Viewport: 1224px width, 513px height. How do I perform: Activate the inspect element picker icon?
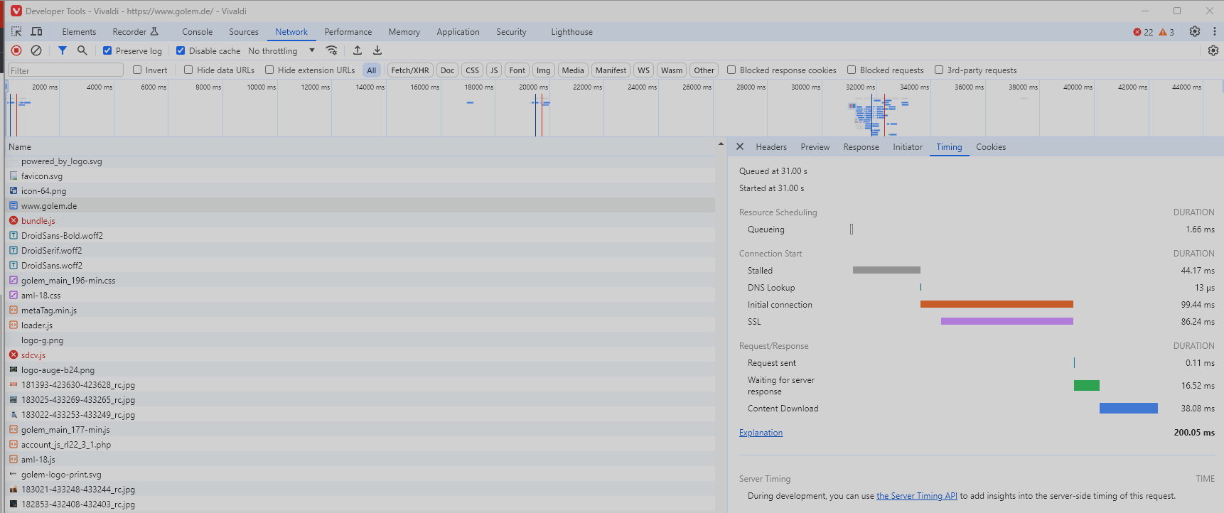pyautogui.click(x=16, y=31)
